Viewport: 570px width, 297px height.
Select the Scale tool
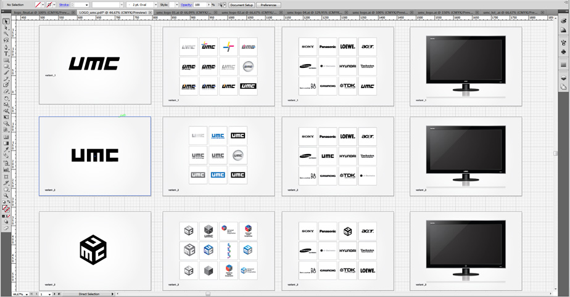(x=6, y=104)
